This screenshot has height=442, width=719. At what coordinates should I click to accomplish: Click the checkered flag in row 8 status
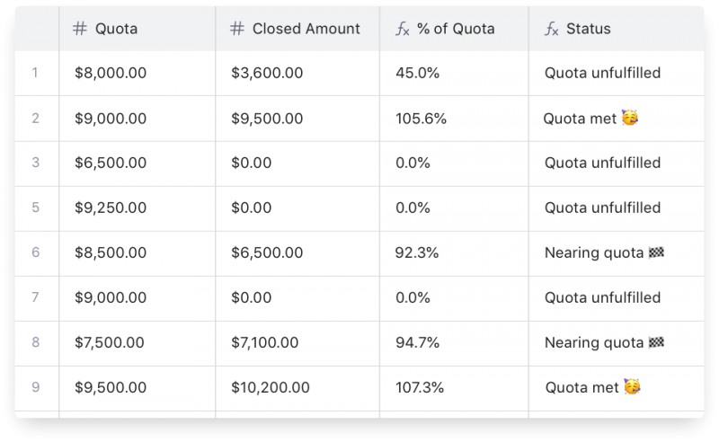pyautogui.click(x=654, y=343)
